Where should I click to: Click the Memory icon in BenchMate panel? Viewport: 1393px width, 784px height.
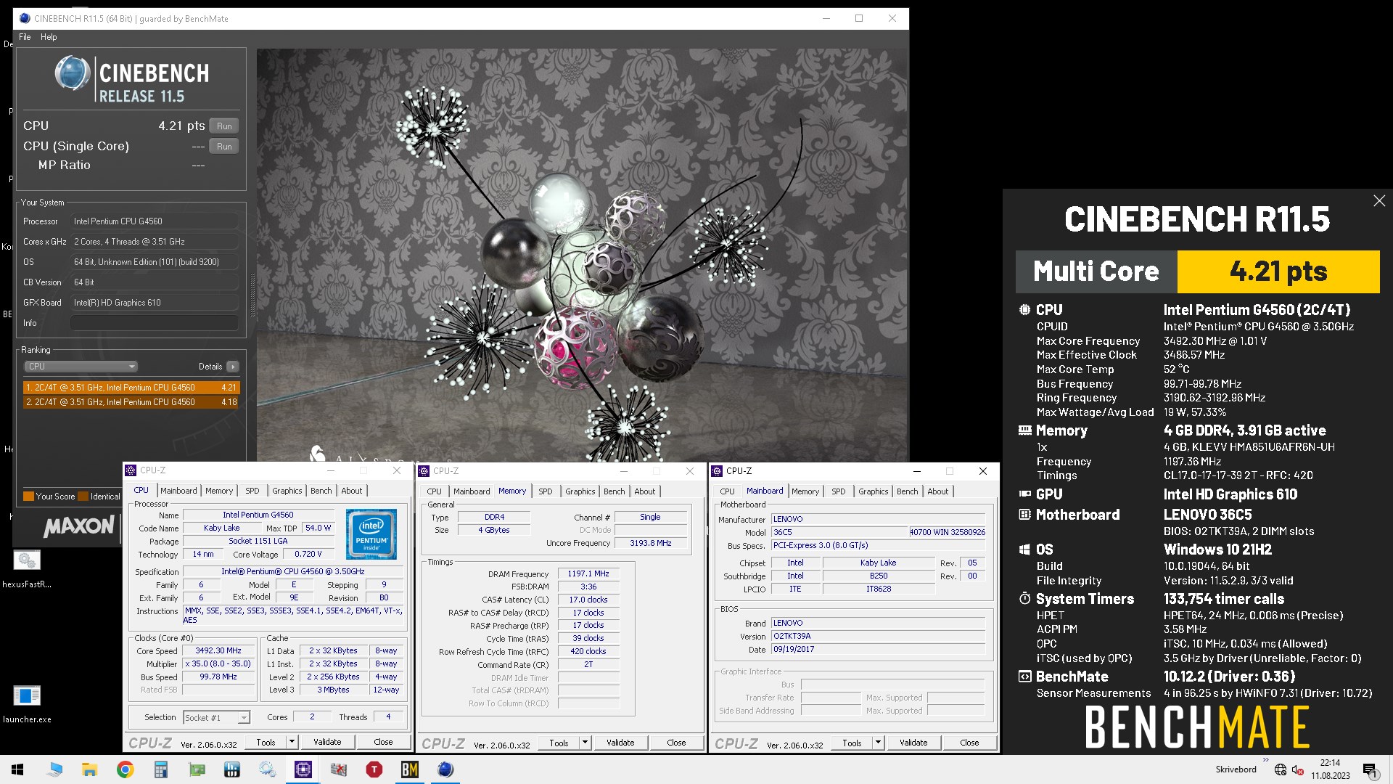point(1024,430)
